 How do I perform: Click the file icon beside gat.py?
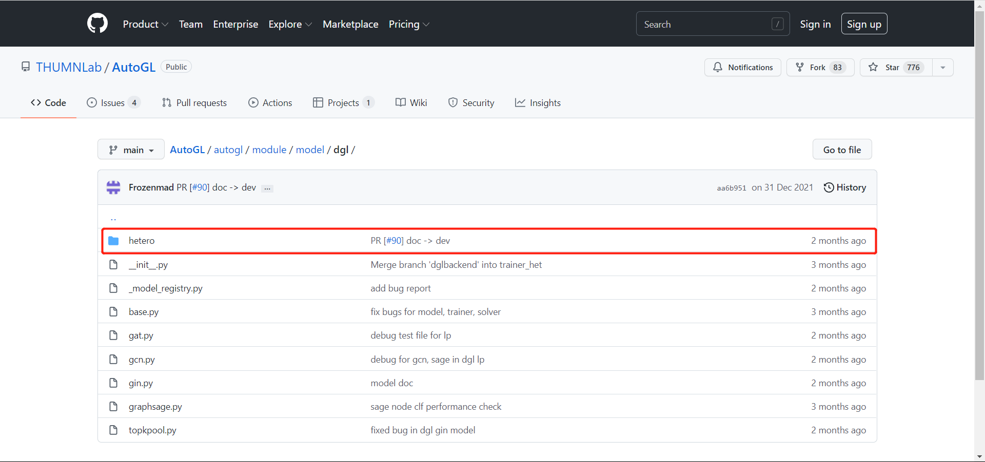[113, 335]
